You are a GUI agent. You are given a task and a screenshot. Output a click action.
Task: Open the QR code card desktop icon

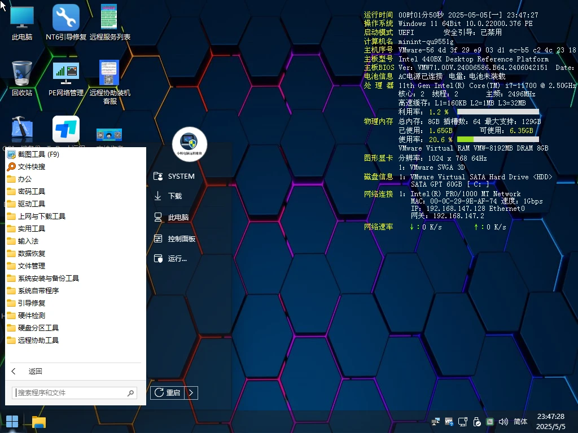[x=109, y=135]
